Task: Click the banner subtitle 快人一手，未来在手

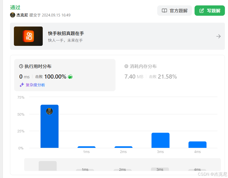Action: (65, 40)
